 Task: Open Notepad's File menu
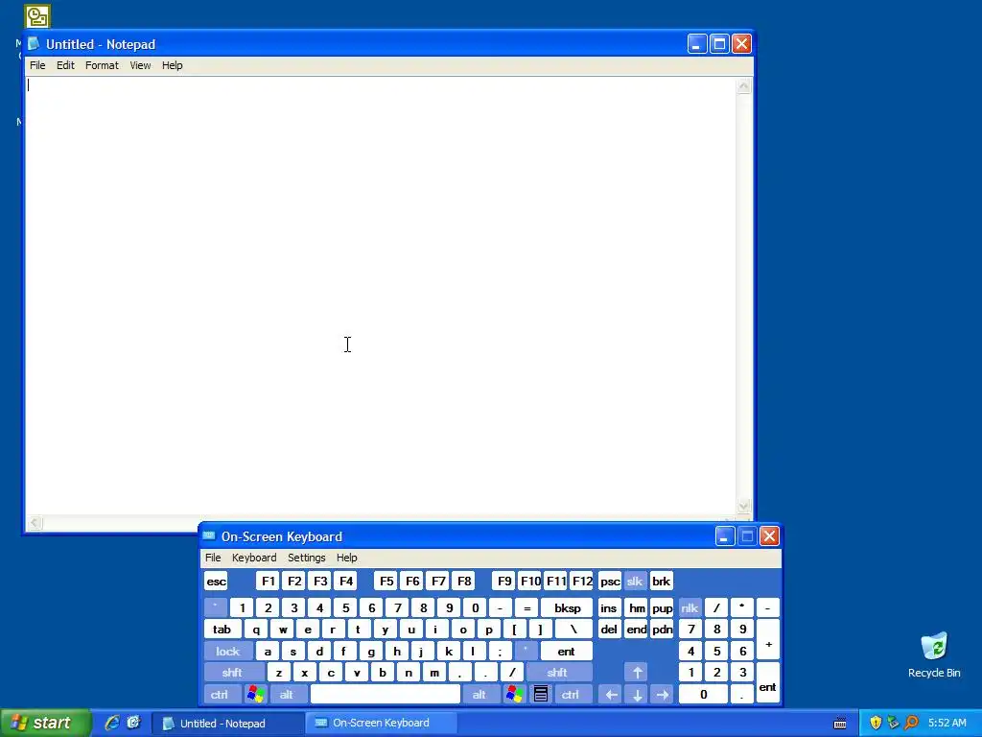click(x=37, y=65)
